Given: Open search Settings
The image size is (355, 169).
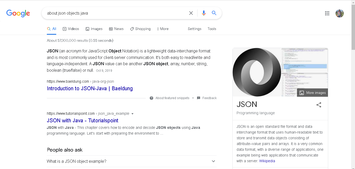Looking at the screenshot, I should pyautogui.click(x=194, y=29).
